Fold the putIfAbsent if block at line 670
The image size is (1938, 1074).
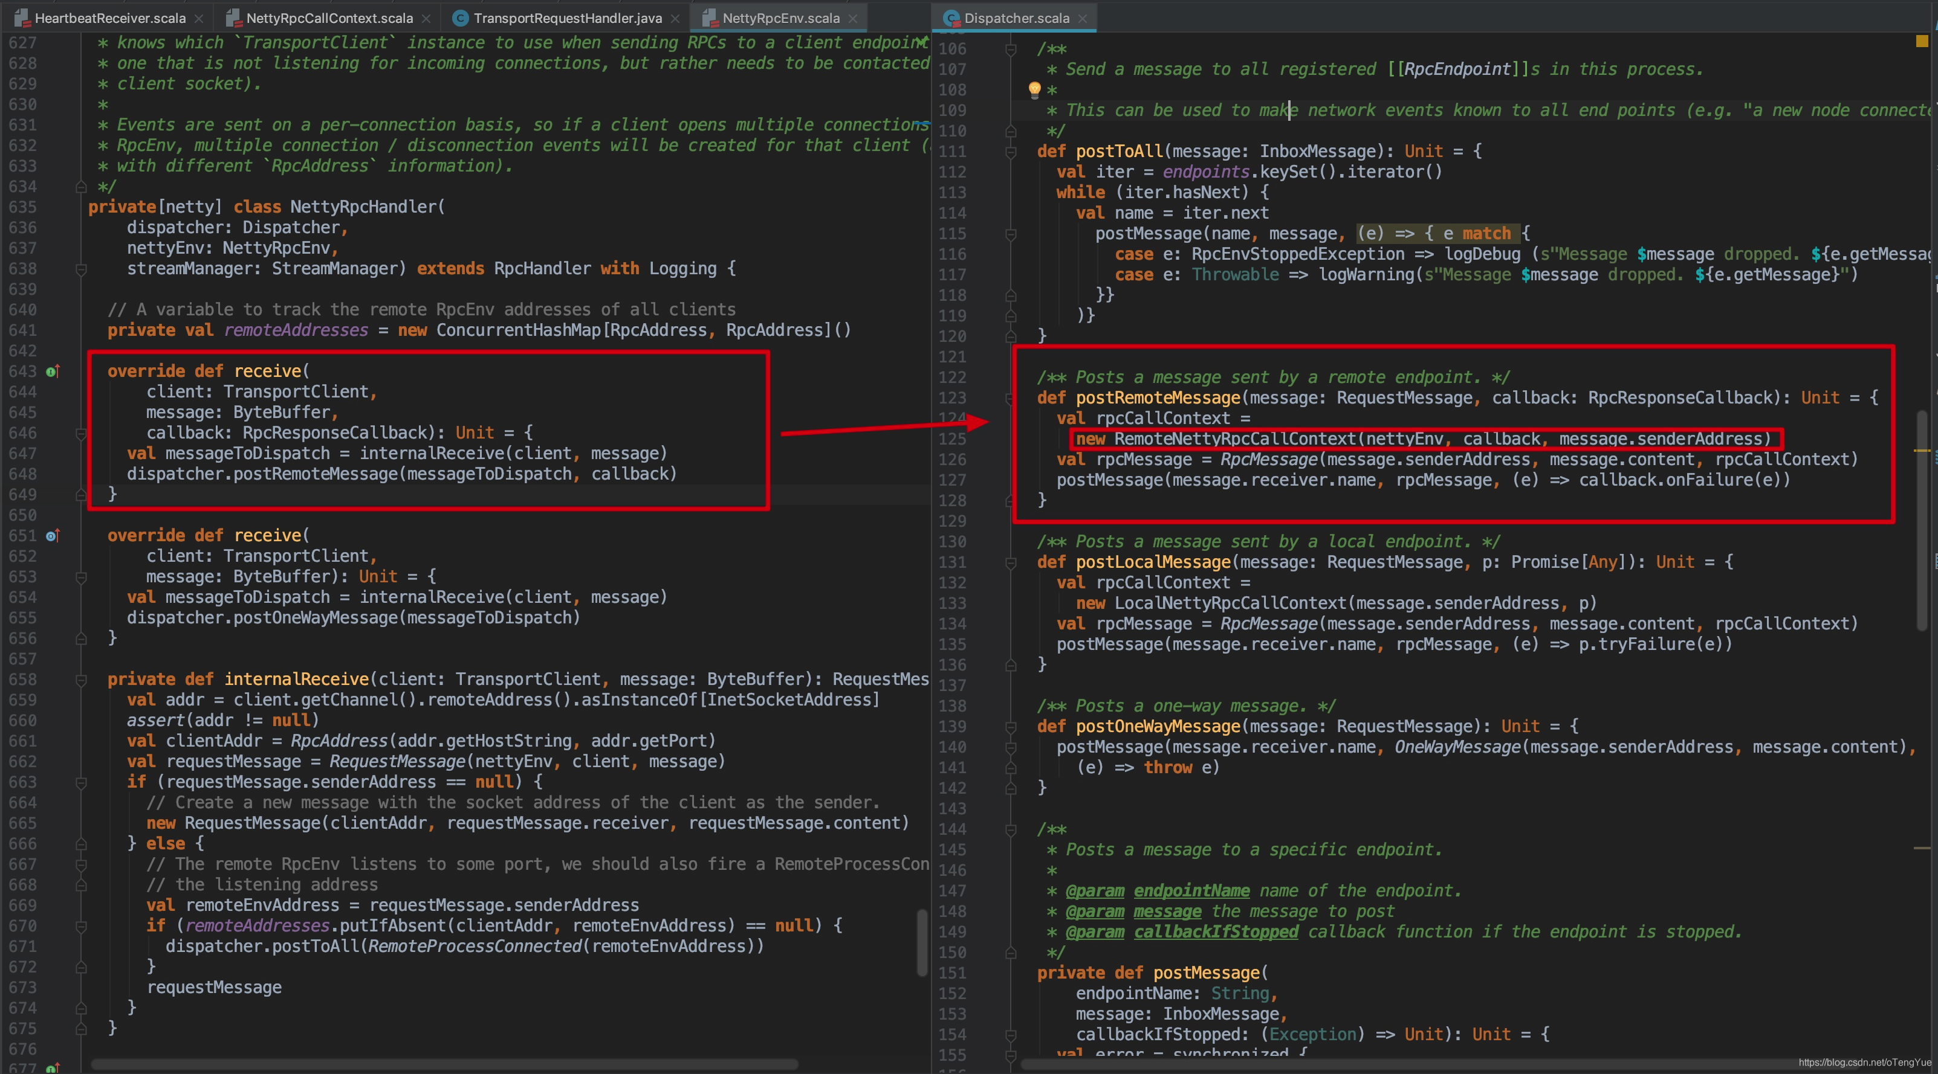click(81, 926)
